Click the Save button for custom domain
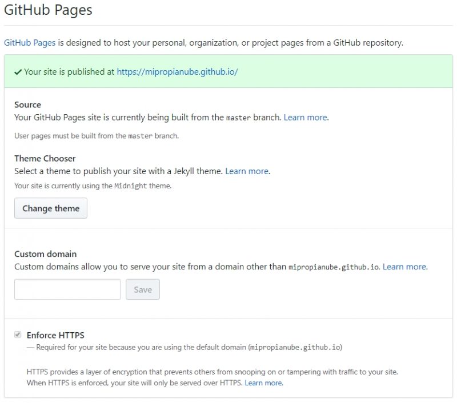The height and width of the screenshot is (403, 457). [143, 289]
